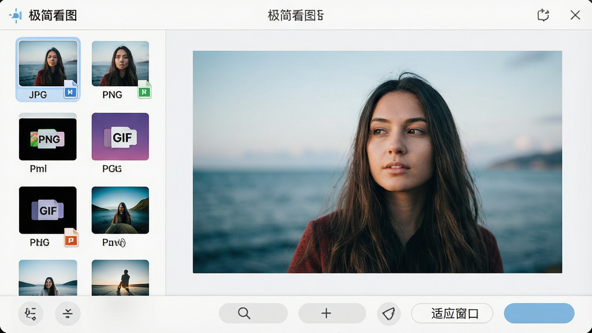Select the sunset silhouette thumbnail
The height and width of the screenshot is (333, 592).
pyautogui.click(x=120, y=277)
